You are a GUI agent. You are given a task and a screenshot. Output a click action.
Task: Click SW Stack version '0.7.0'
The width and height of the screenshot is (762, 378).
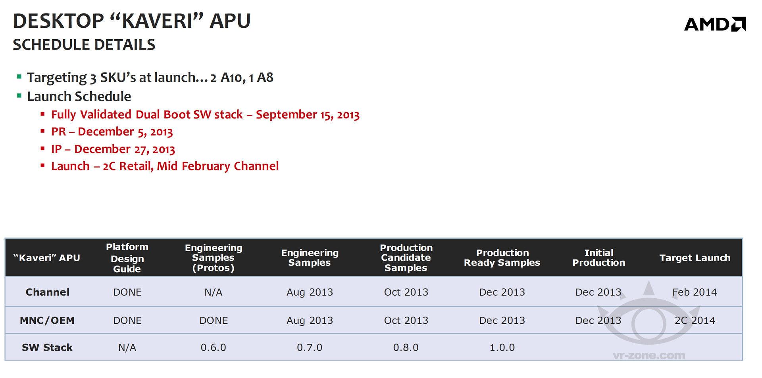310,347
